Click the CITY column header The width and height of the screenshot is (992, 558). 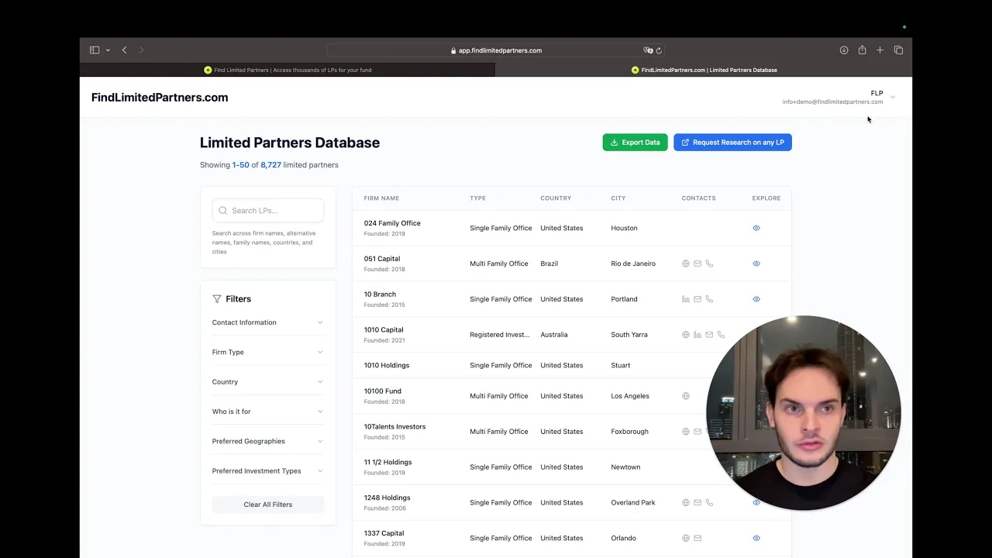618,198
